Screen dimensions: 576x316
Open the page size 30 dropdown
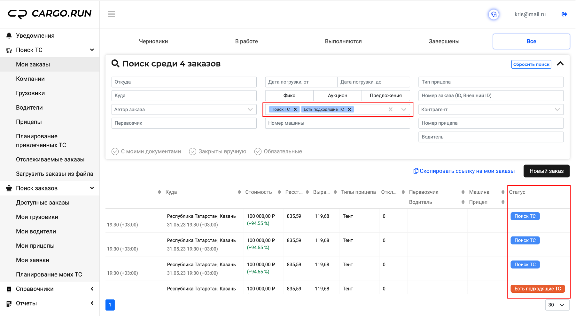[x=557, y=305]
